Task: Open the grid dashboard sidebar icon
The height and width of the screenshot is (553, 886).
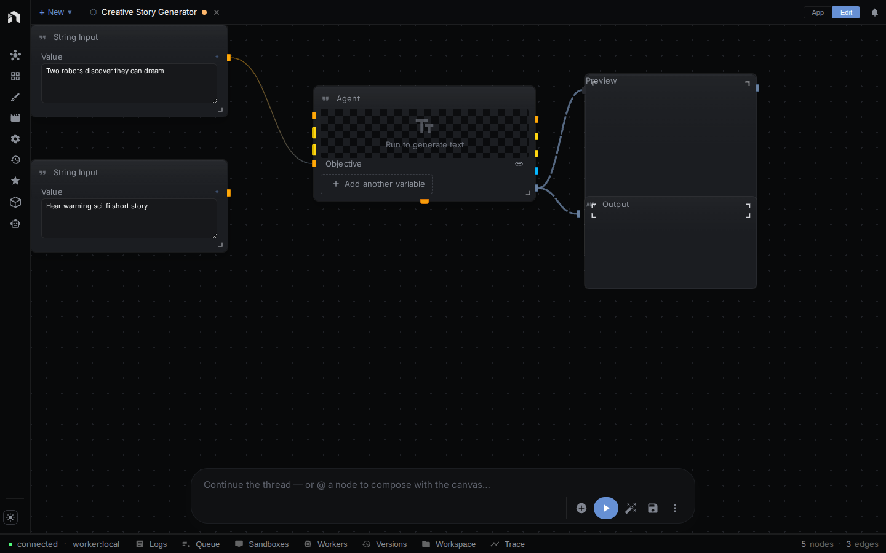Action: pos(15,76)
